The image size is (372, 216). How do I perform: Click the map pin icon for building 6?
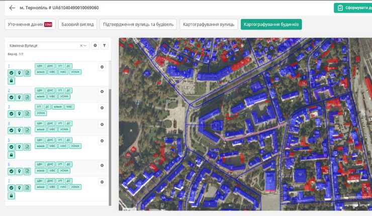(19, 171)
